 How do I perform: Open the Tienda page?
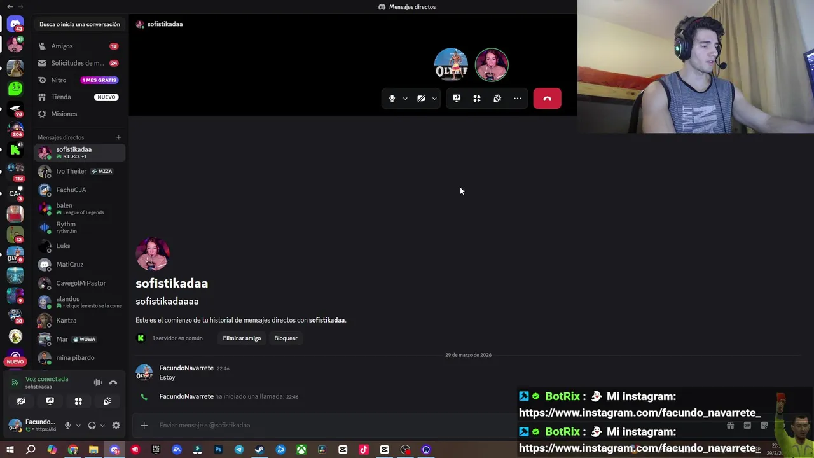point(79,97)
